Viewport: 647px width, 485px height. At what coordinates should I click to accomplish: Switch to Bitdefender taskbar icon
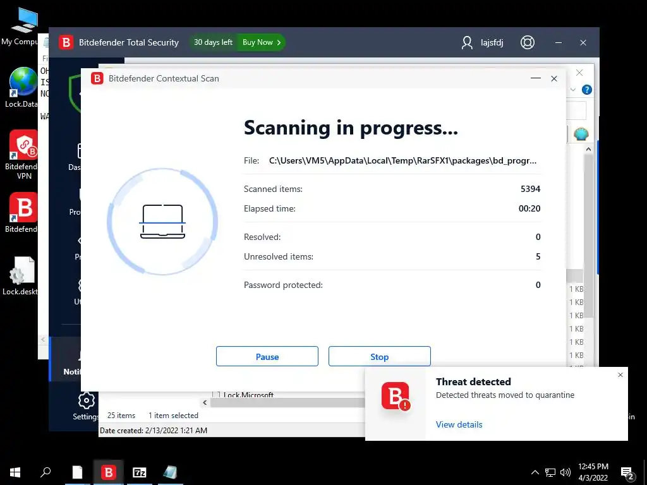(108, 472)
